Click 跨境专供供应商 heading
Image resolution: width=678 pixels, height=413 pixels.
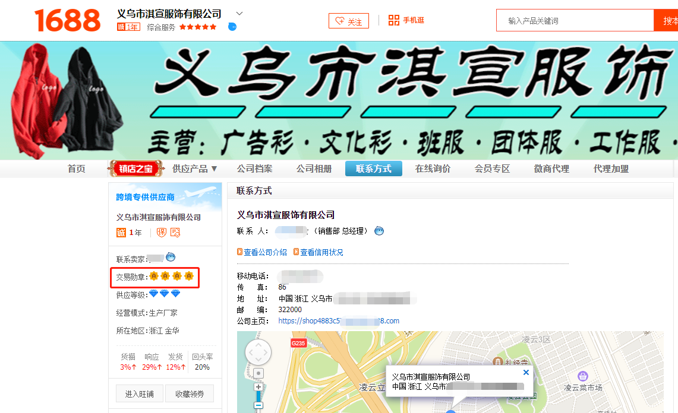point(145,197)
